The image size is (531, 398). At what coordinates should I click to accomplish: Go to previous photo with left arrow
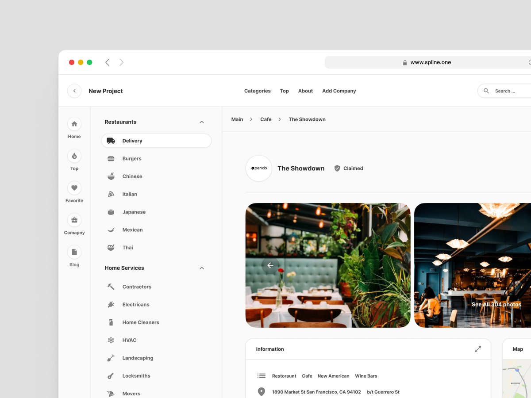coord(270,265)
